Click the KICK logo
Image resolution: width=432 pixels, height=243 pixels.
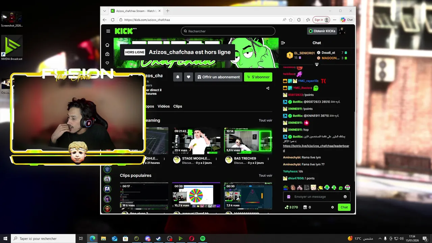124,31
